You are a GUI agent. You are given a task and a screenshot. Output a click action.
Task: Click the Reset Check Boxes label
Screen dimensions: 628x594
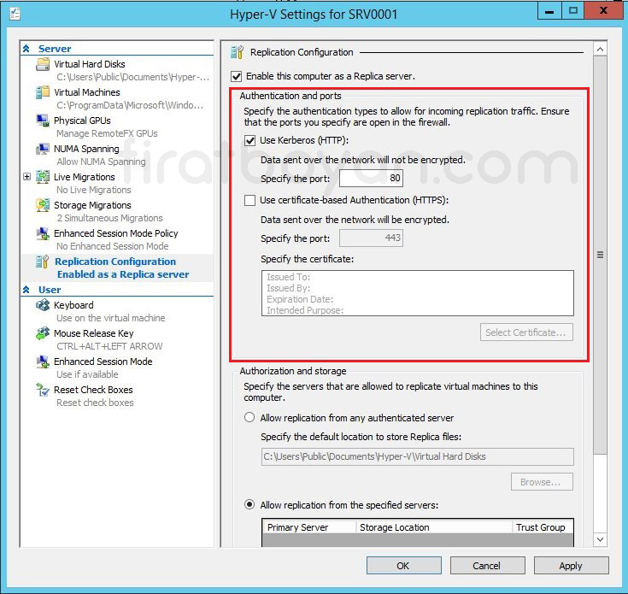click(x=93, y=390)
